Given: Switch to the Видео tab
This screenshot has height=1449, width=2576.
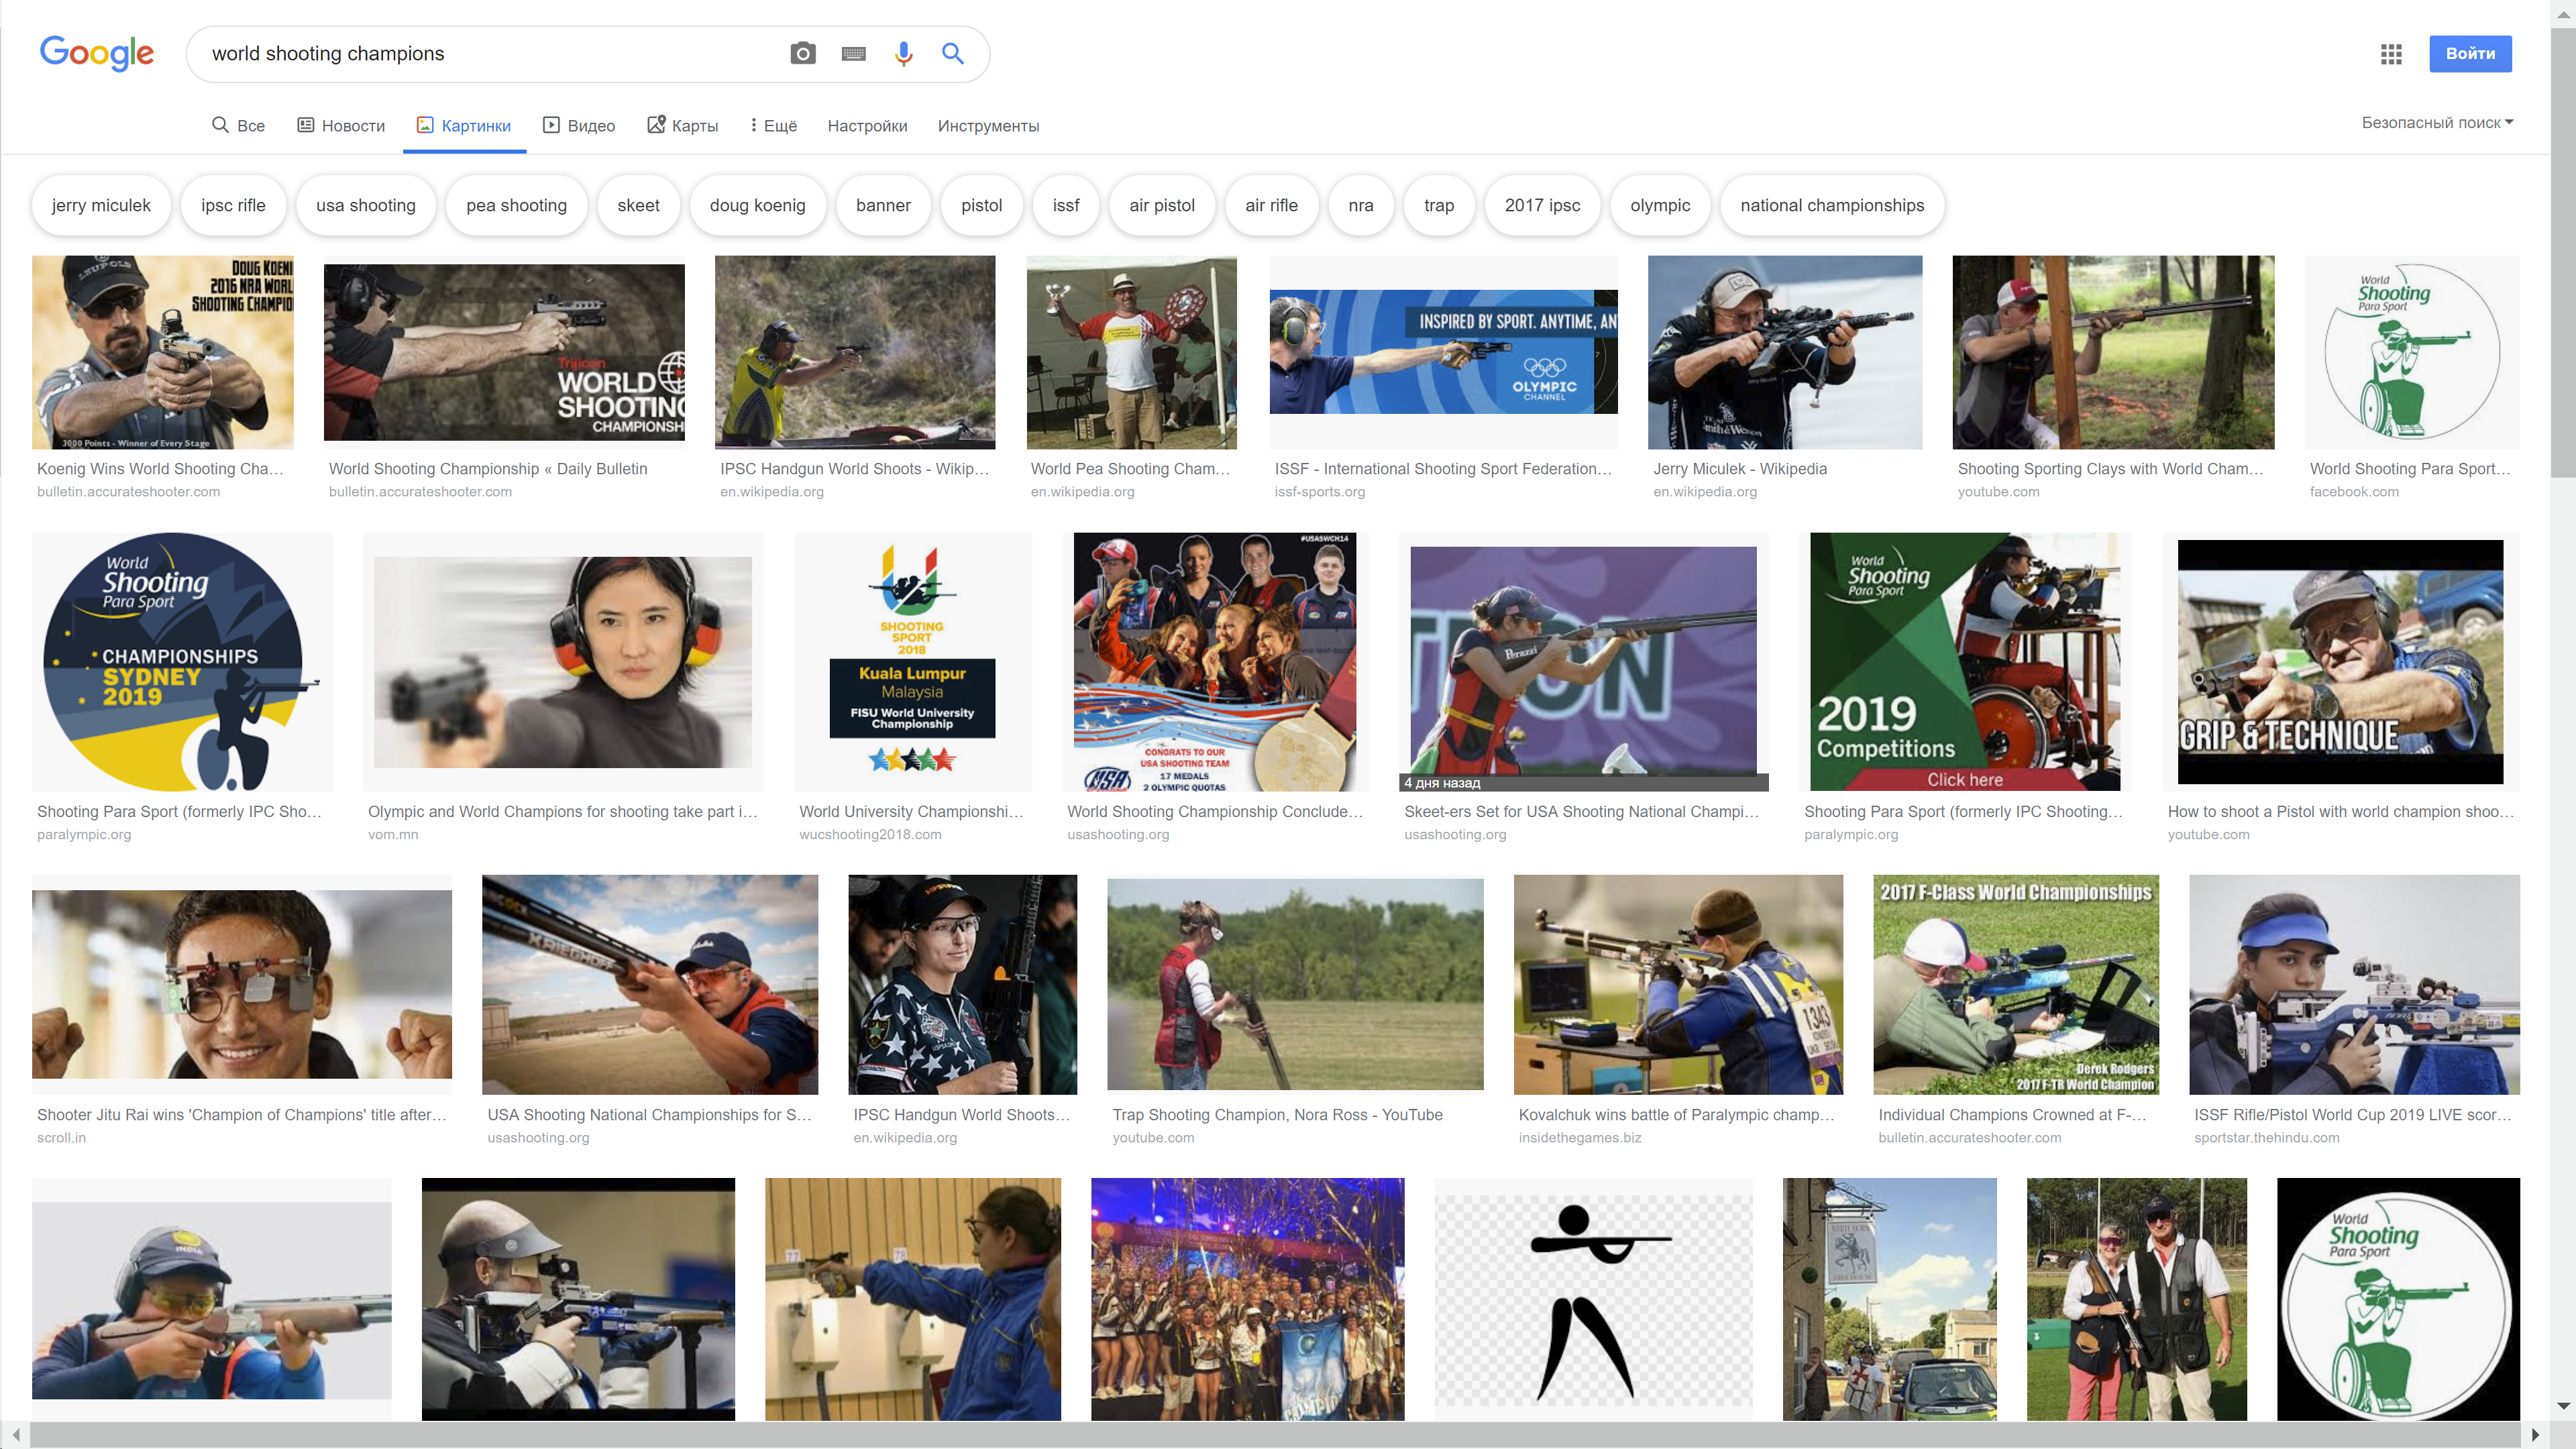Looking at the screenshot, I should pos(578,126).
